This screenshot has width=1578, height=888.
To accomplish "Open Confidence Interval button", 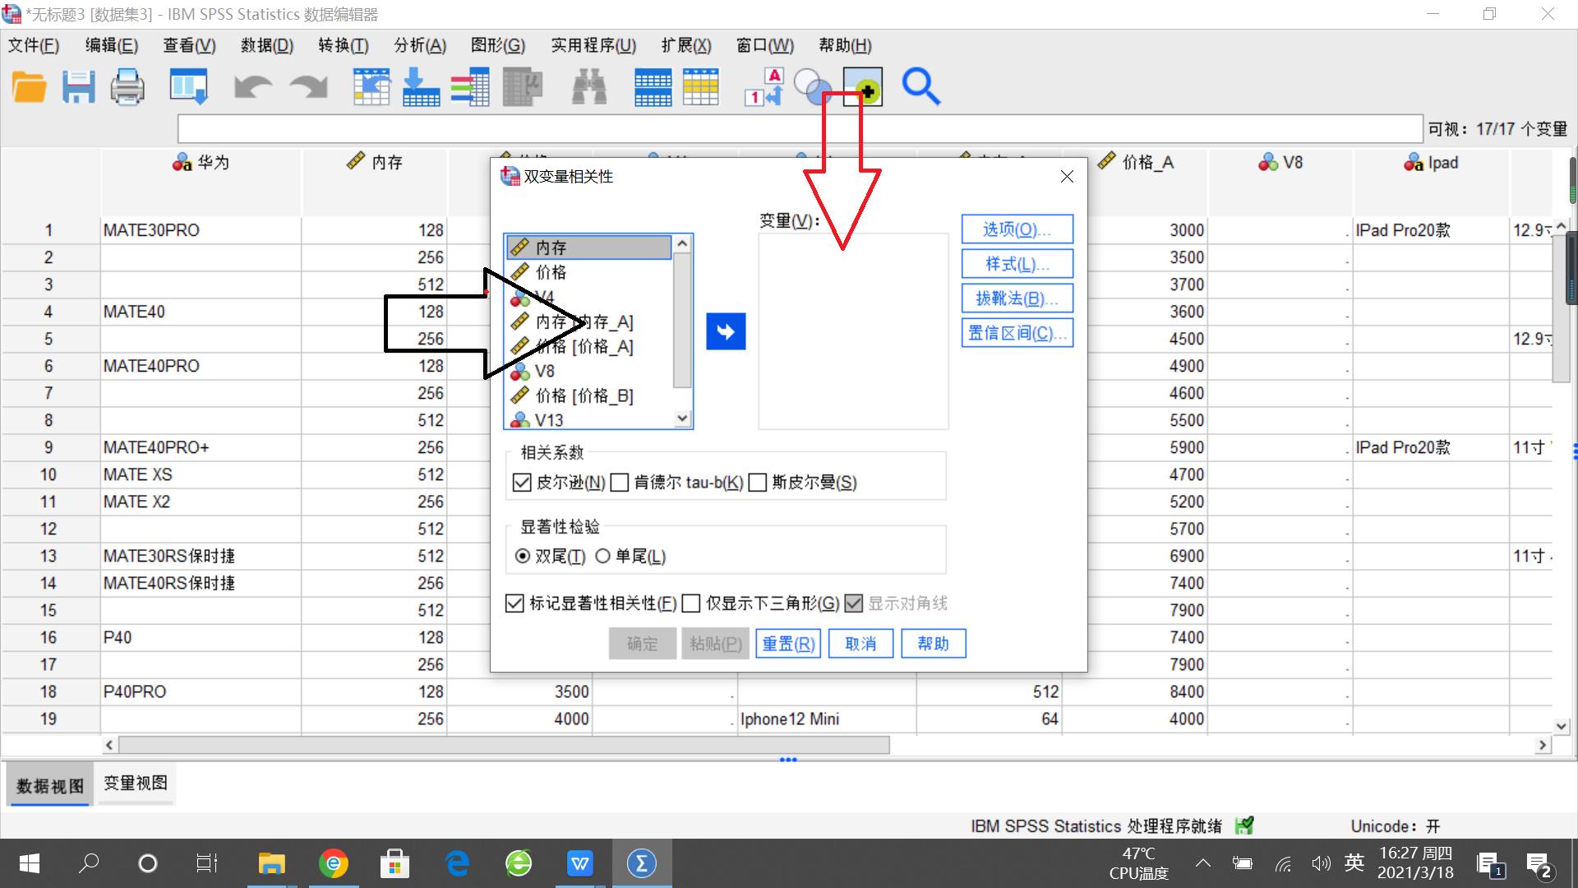I will 1017,333.
